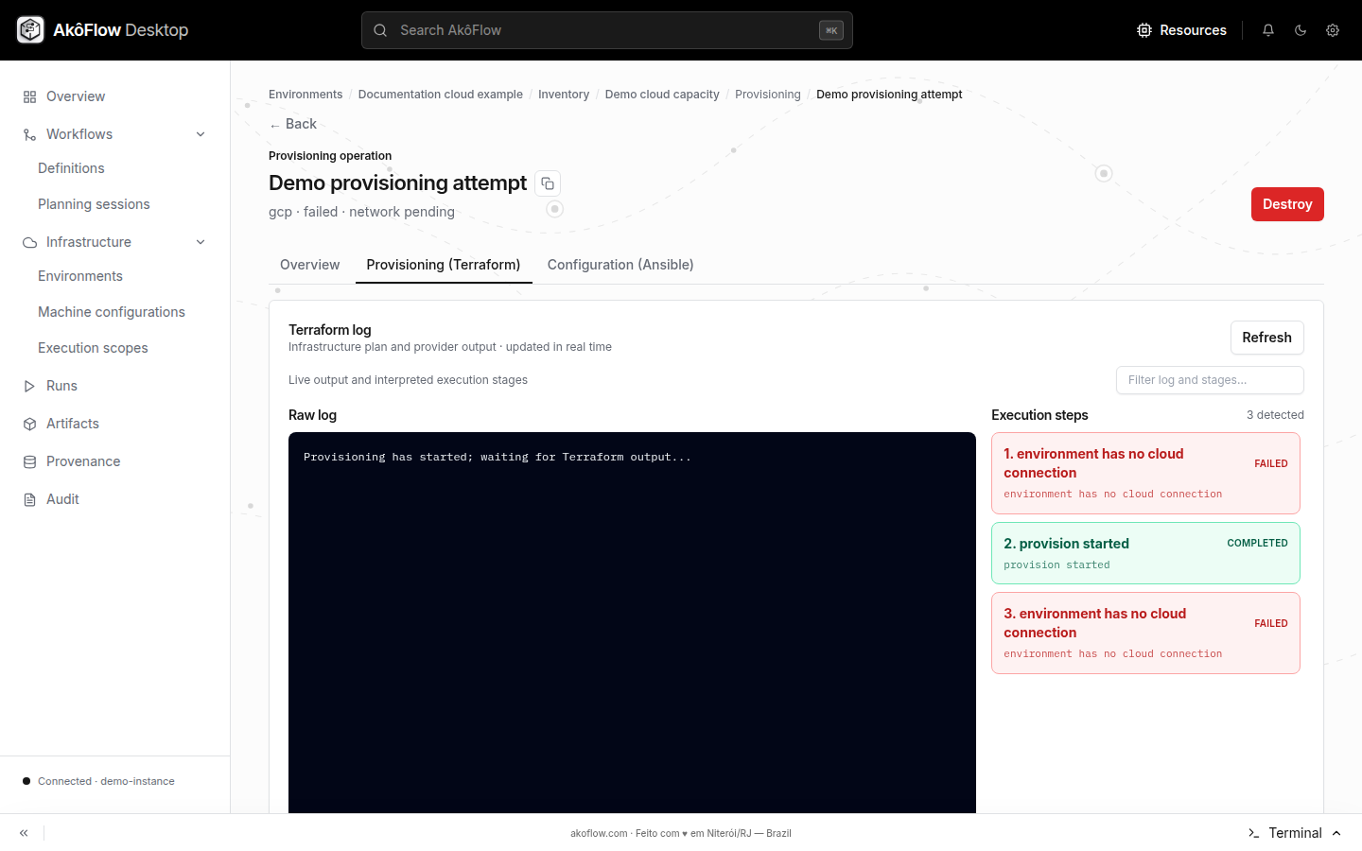Screen dimensions: 1362x851
Task: Click the Connected demo-instance status
Action: click(x=98, y=781)
